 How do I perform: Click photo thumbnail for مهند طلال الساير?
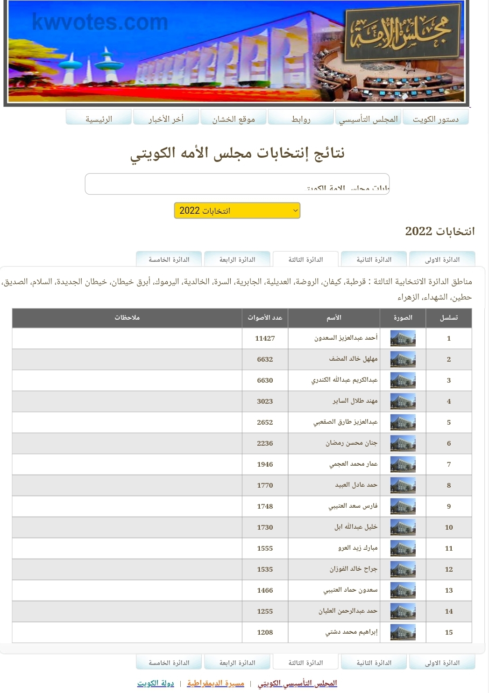pos(403,401)
